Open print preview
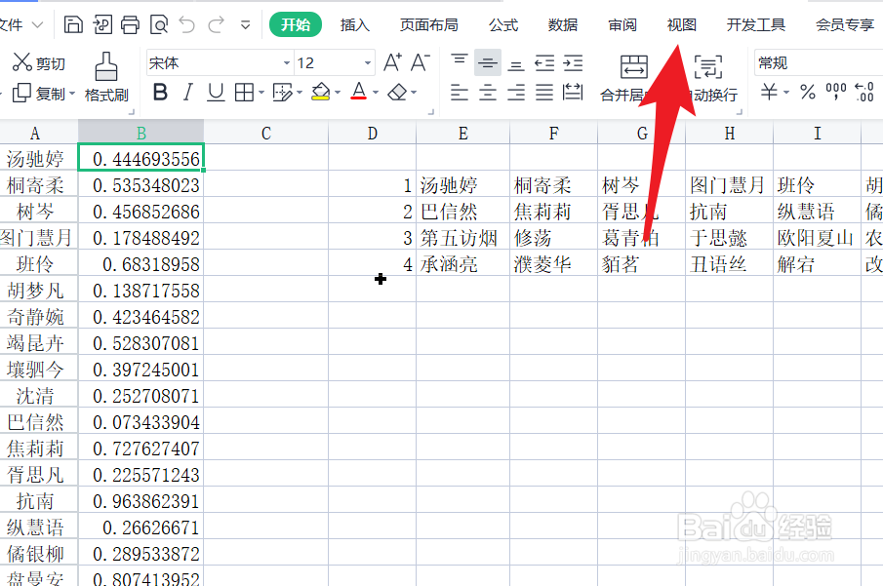This screenshot has height=586, width=883. 158,24
